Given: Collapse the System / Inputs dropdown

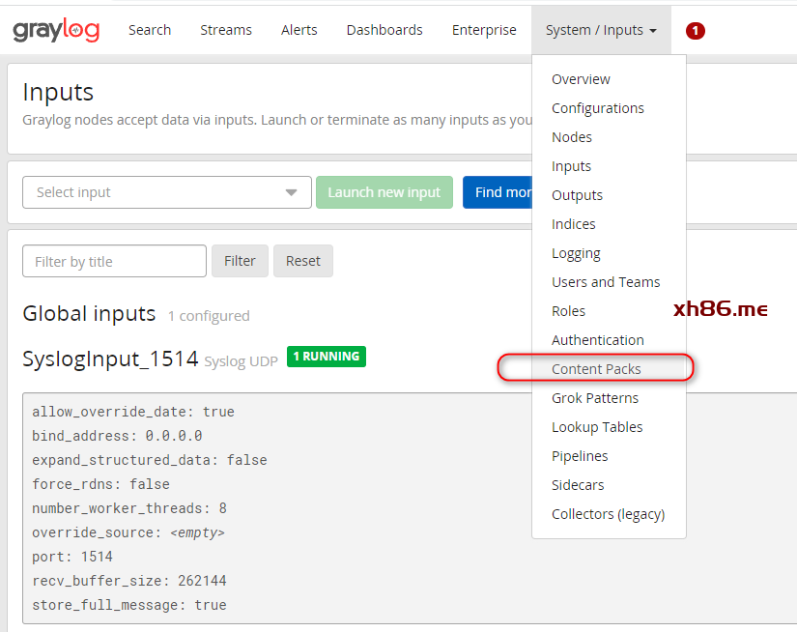Looking at the screenshot, I should (601, 30).
